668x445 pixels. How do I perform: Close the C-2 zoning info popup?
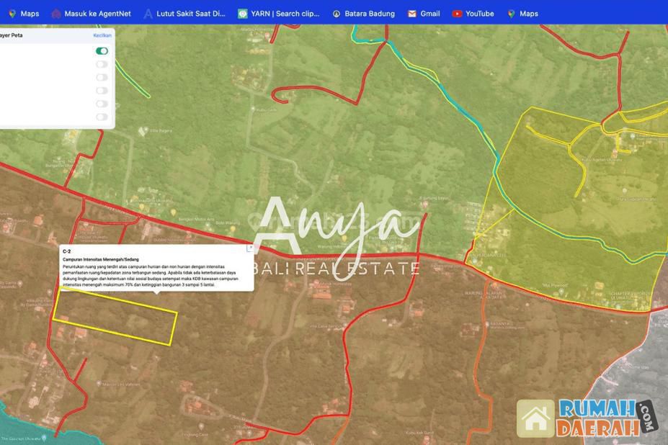[x=250, y=248]
